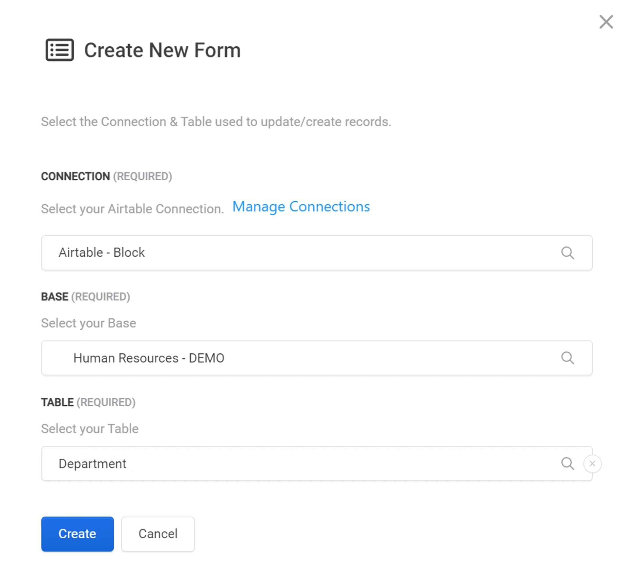Image resolution: width=630 pixels, height=581 pixels.
Task: Click the magnifier icon in Base field
Action: coord(567,358)
